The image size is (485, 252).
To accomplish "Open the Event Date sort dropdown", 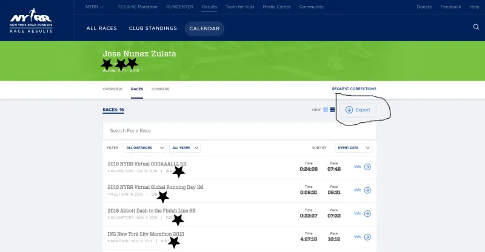I will coord(353,148).
